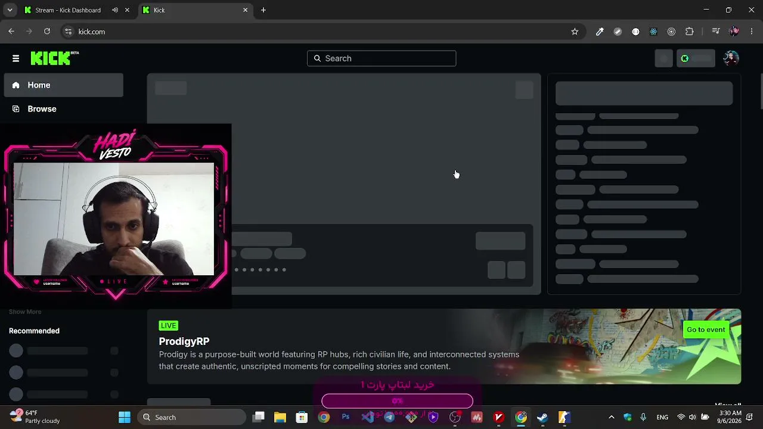Open Telegram from the taskbar
The width and height of the screenshot is (763, 429).
389,417
